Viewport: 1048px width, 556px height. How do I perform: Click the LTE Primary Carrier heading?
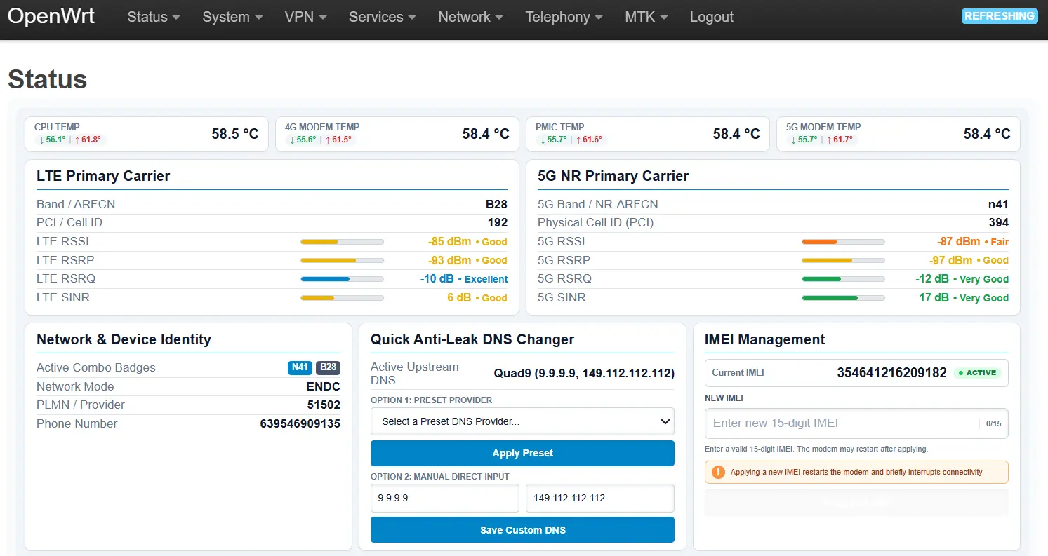pos(103,176)
